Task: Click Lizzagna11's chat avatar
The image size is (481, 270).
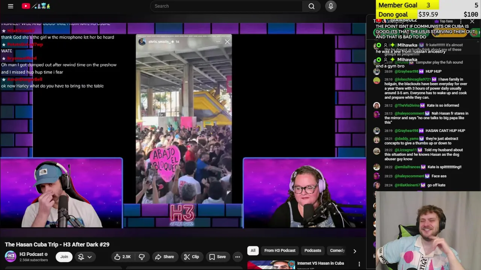Action: pyautogui.click(x=377, y=151)
